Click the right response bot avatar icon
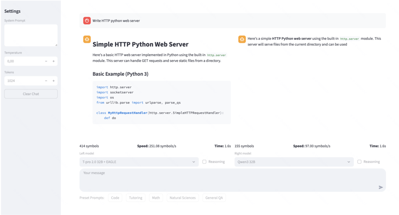 [242, 39]
